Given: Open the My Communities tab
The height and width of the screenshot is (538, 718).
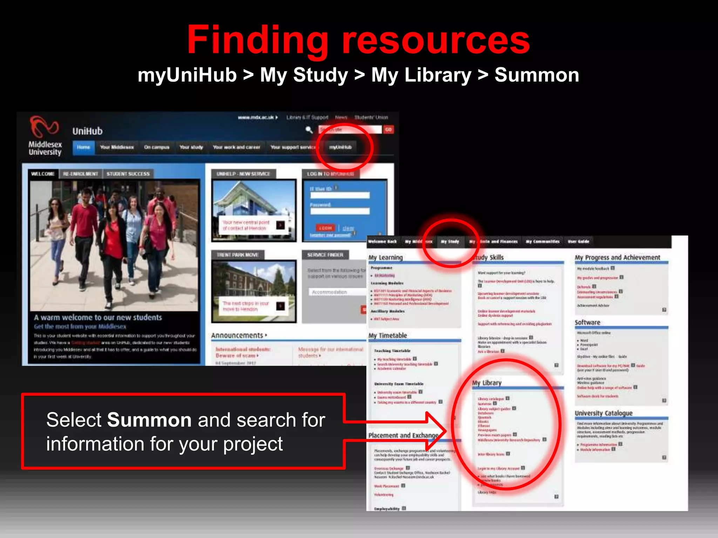Looking at the screenshot, I should [543, 241].
